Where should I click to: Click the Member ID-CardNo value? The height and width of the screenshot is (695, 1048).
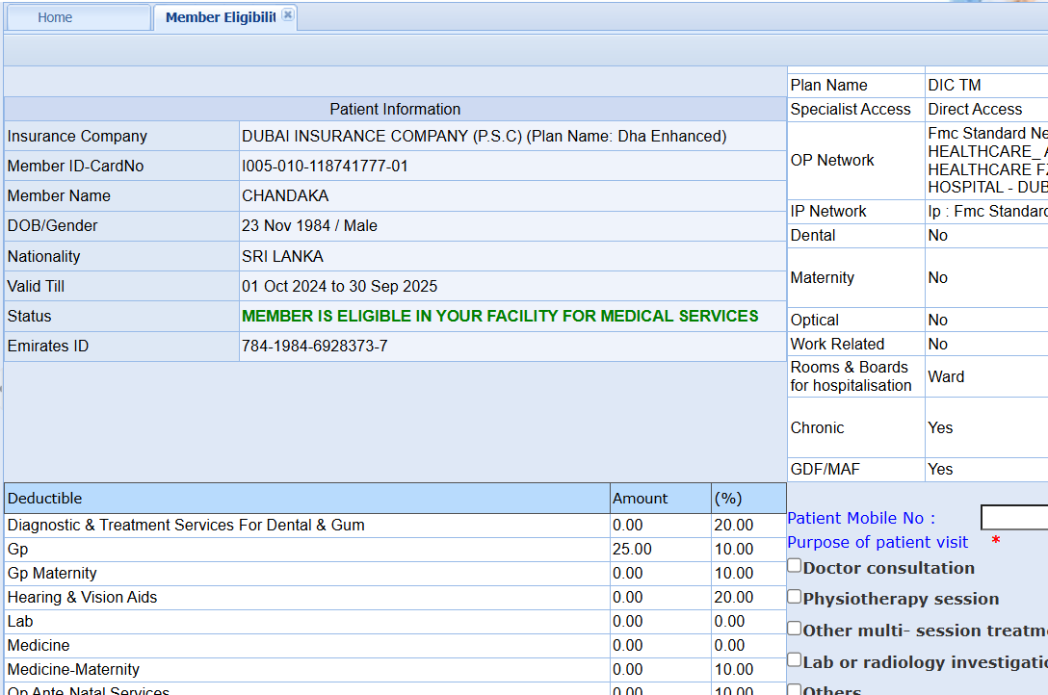(x=325, y=166)
